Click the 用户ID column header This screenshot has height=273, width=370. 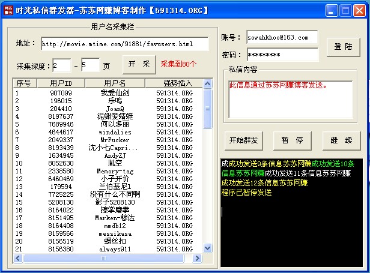pos(61,83)
